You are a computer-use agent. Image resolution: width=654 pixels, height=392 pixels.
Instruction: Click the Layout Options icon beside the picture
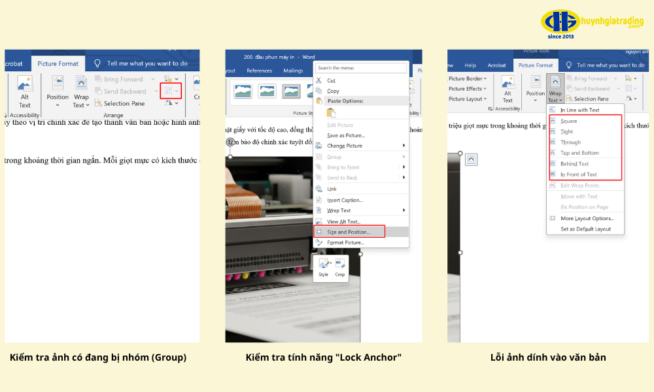pos(472,159)
